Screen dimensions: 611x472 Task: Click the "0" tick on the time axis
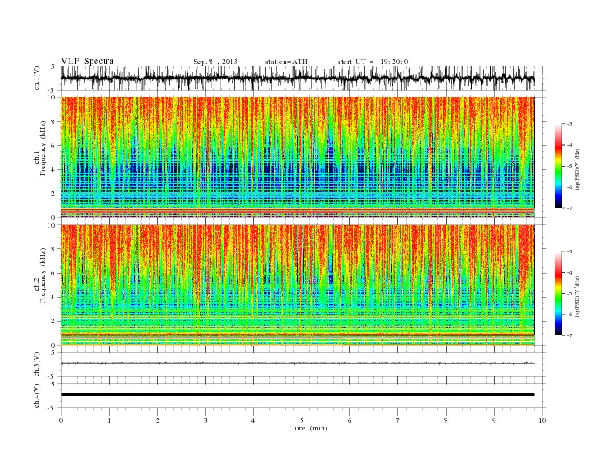pyautogui.click(x=61, y=420)
